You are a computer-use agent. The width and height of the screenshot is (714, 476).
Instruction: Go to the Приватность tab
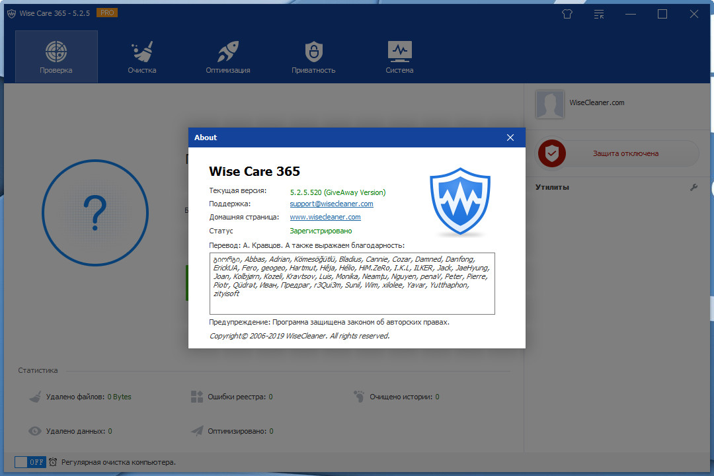pos(313,56)
